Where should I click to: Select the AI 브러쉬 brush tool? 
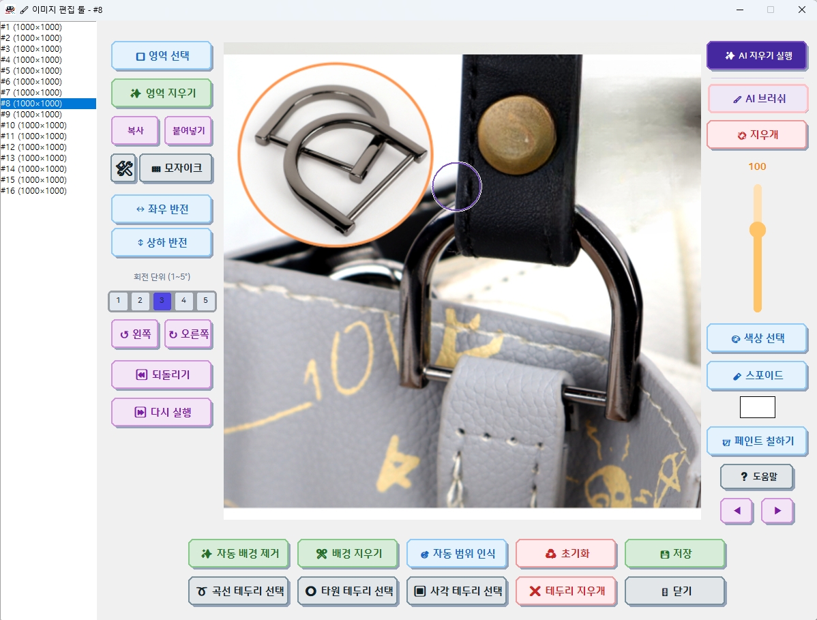tap(758, 98)
